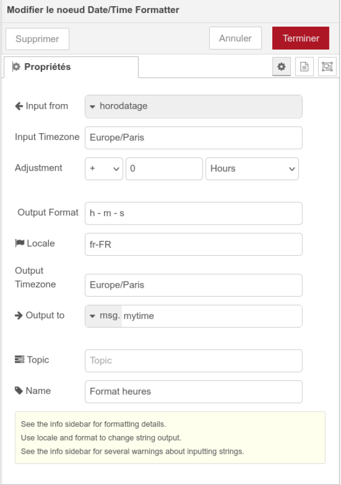The height and width of the screenshot is (485, 341).
Task: Open node appearance icon
Action: tap(327, 67)
